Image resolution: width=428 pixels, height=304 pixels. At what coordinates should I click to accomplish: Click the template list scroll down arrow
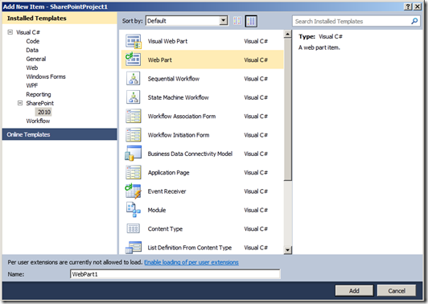(x=287, y=249)
